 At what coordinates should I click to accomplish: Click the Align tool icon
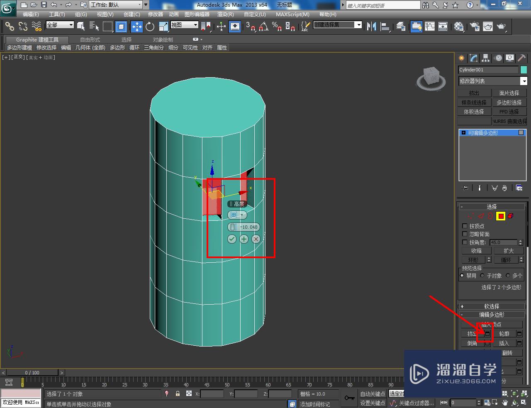click(385, 27)
